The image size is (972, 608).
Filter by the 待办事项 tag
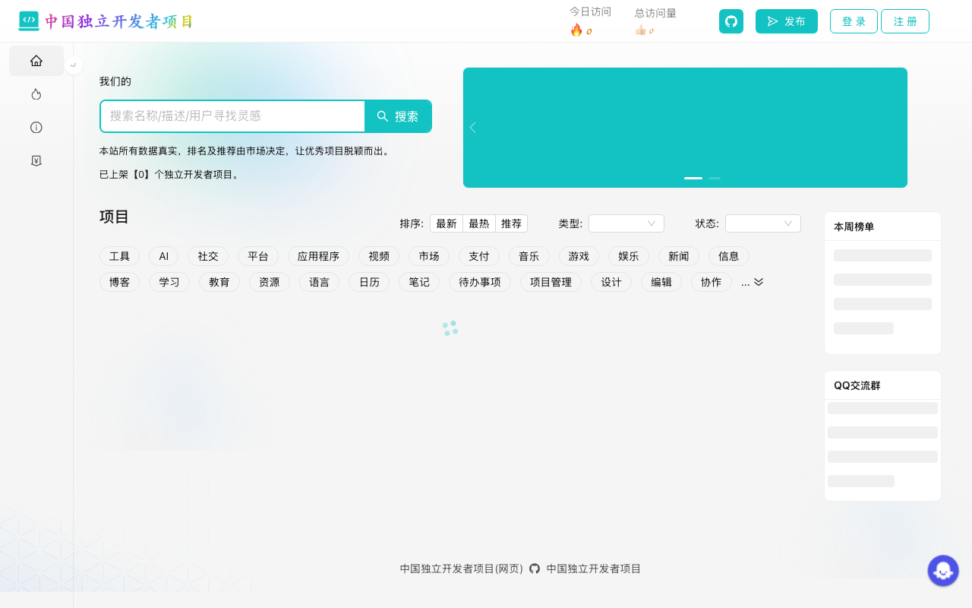[480, 282]
